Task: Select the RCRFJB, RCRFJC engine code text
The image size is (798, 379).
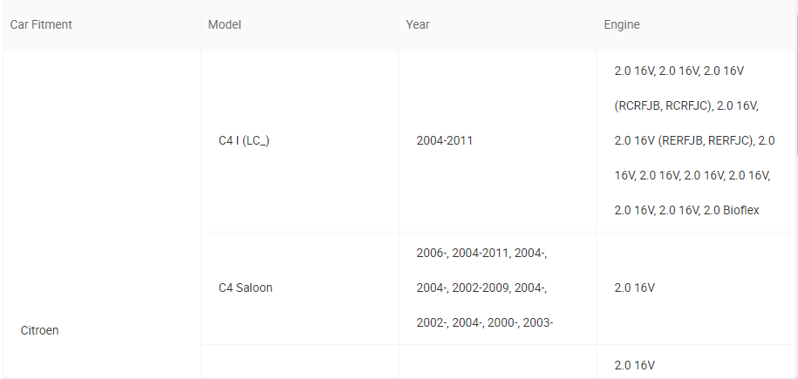Action: coord(662,105)
